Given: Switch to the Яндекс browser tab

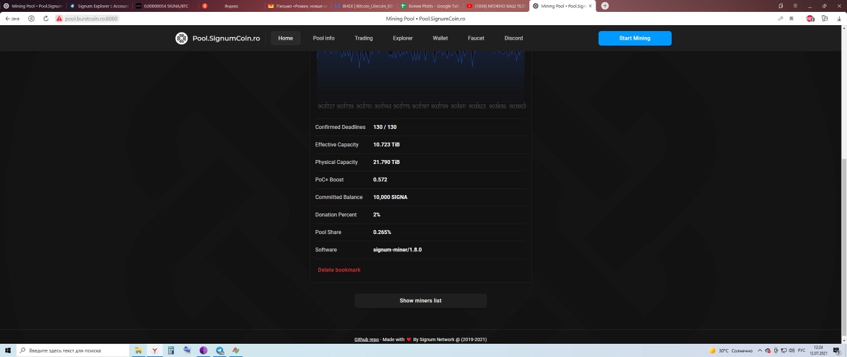Looking at the screenshot, I should pyautogui.click(x=230, y=6).
